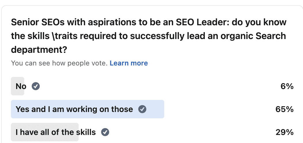Click the checkmark icon beside "No"
The image size is (303, 143).
click(36, 86)
